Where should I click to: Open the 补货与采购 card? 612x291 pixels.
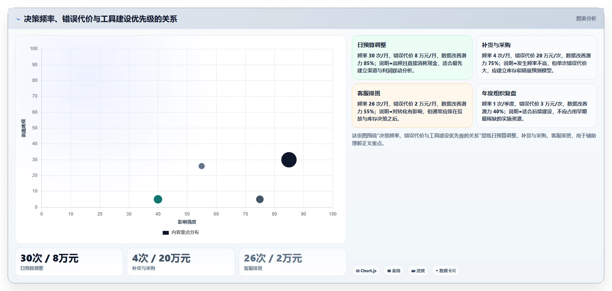click(537, 57)
